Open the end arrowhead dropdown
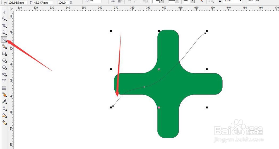The height and width of the screenshot is (149, 279). click(x=193, y=1)
